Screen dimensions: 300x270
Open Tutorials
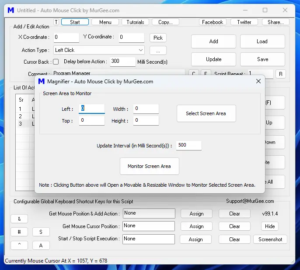coord(135,22)
